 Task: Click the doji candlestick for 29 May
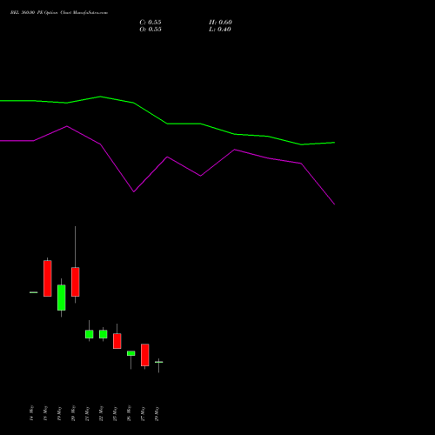(x=159, y=362)
